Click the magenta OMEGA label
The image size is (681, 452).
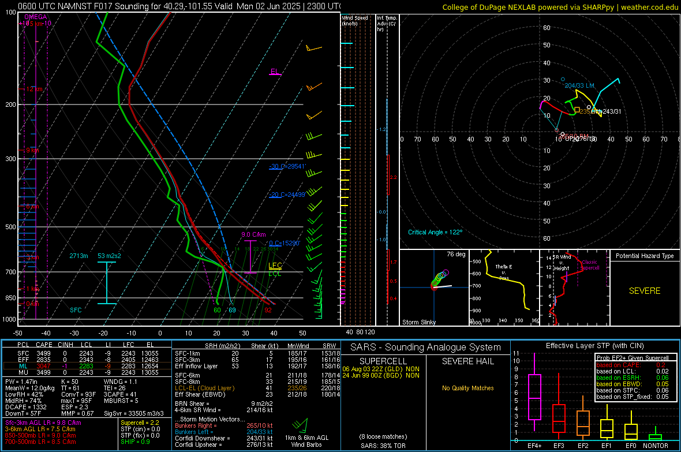(35, 17)
